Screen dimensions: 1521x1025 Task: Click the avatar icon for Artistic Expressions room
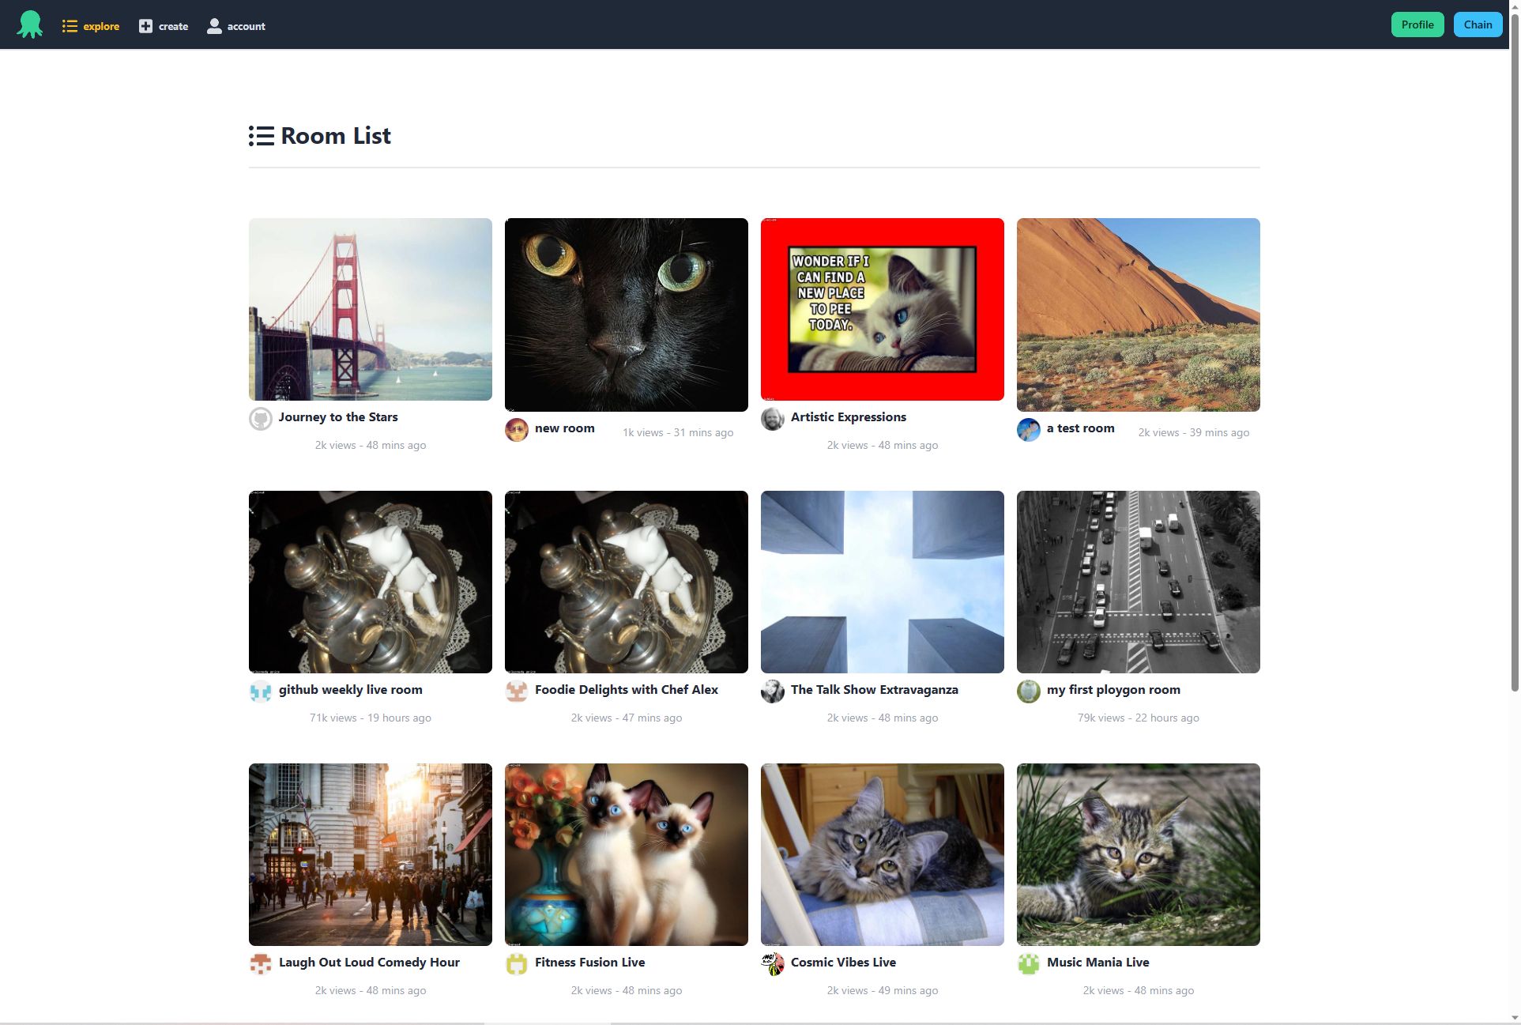pos(772,417)
